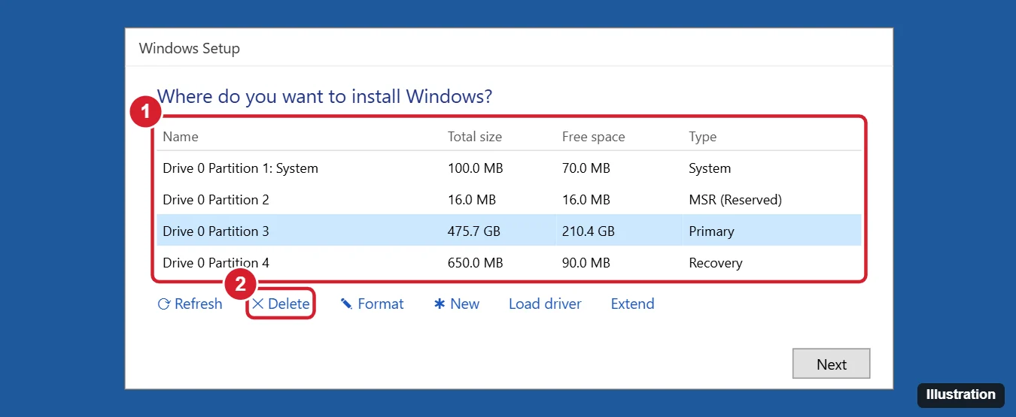Click the 70.0 MB free space cell

(586, 168)
